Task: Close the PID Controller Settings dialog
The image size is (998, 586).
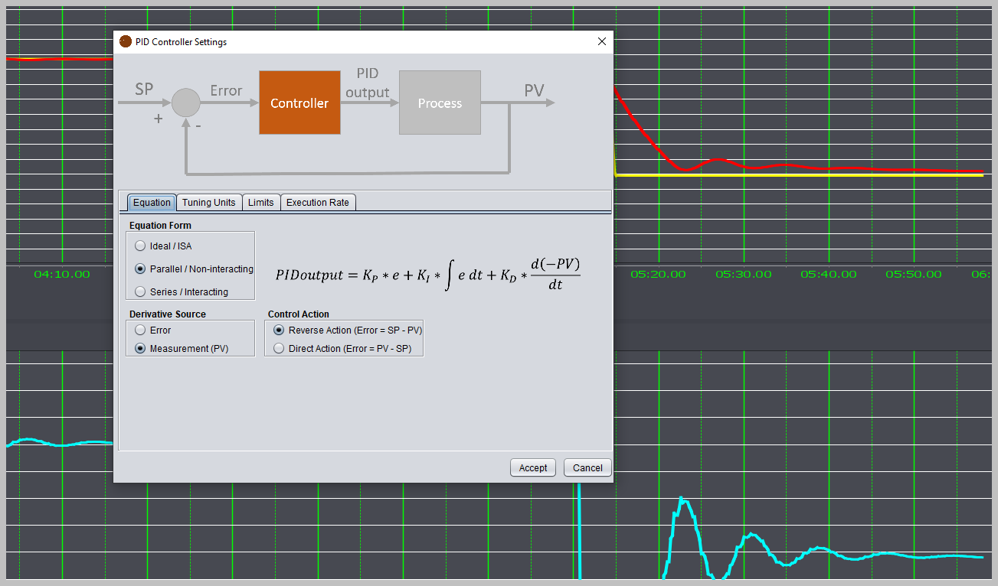Action: click(602, 42)
